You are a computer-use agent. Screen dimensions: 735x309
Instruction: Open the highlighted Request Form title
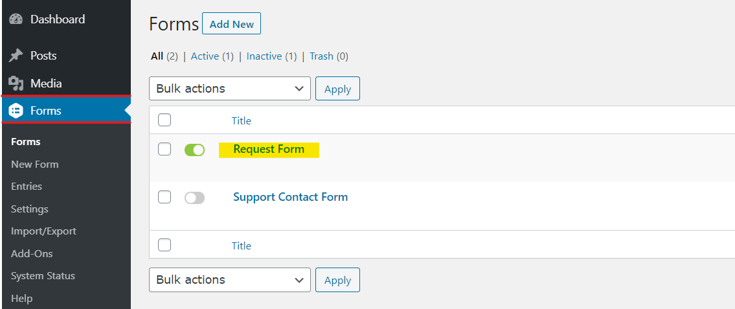(x=269, y=149)
